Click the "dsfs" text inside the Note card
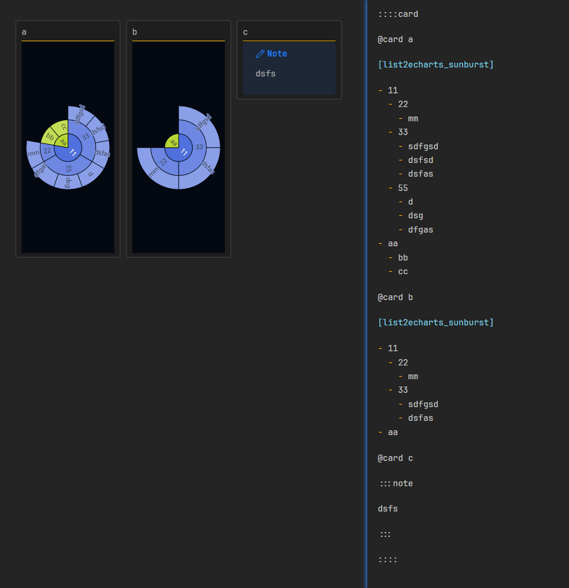The width and height of the screenshot is (569, 588). 266,74
